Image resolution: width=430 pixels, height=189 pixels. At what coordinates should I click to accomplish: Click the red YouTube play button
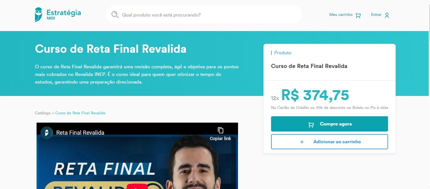[x=137, y=186]
